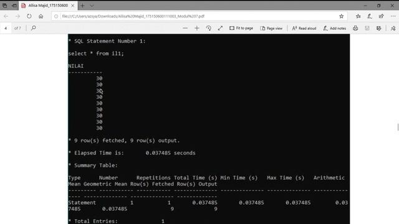Viewport: 399px width, 224px height.
Task: Click the Fit to page button
Action: tap(241, 28)
